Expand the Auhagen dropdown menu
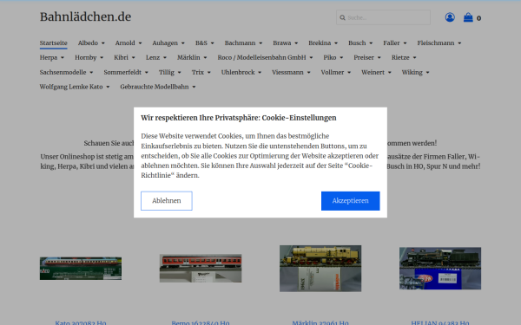Screen dimensions: 521x325 [168, 43]
